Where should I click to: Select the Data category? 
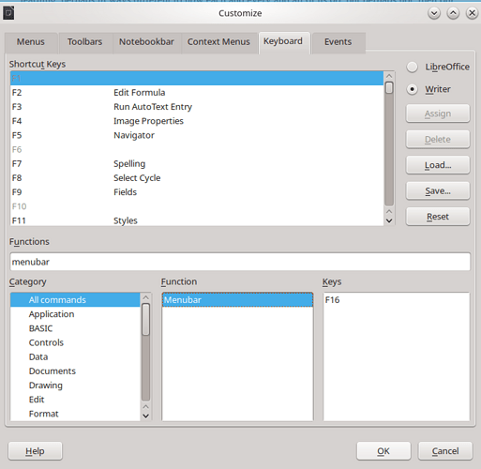click(x=75, y=356)
